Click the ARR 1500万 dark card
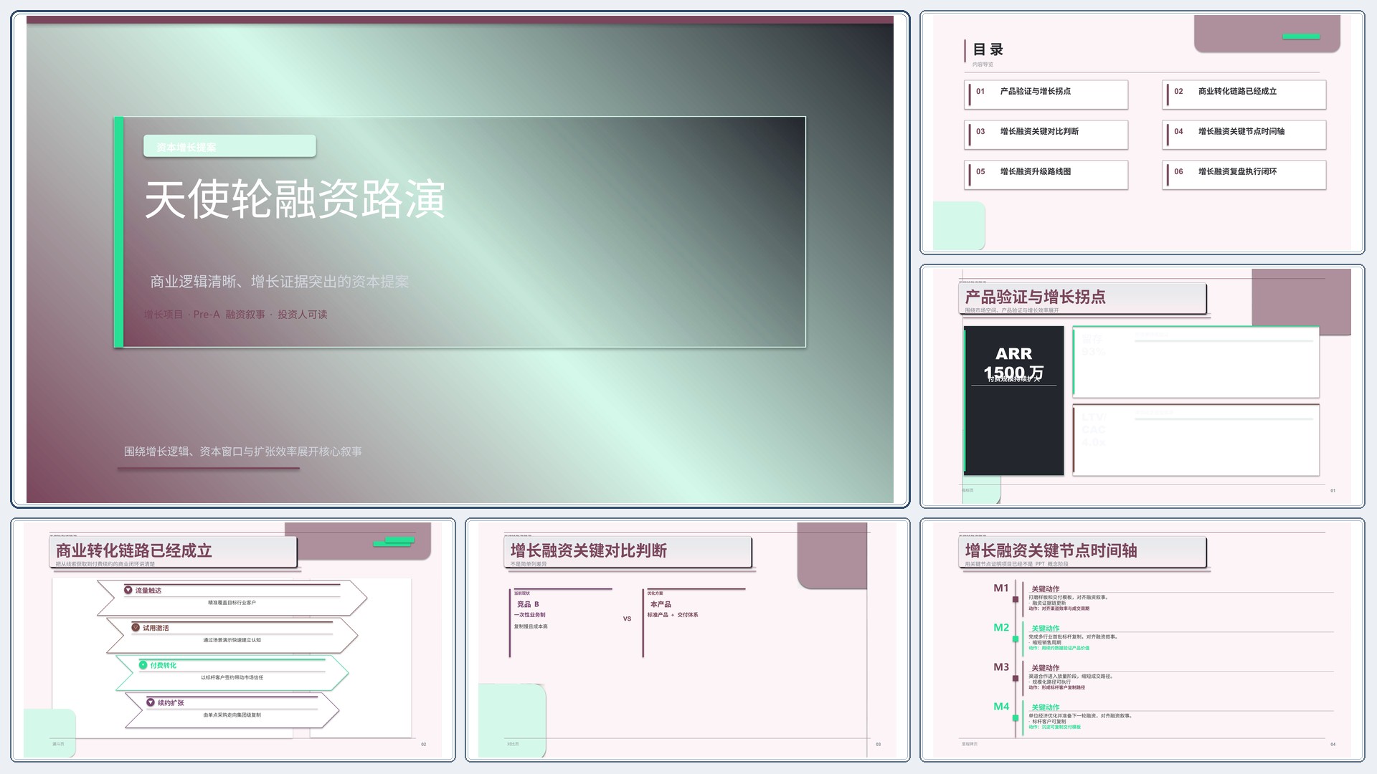1377x774 pixels. pos(1013,401)
